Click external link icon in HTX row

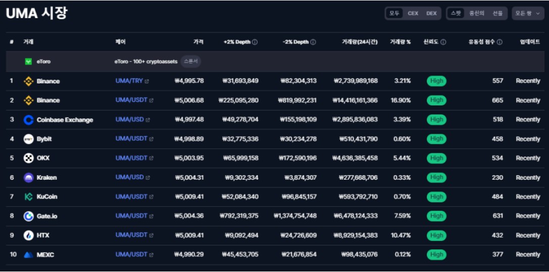click(151, 235)
